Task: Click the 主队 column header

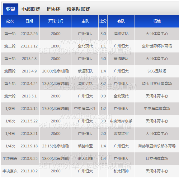Action: [x=85, y=21]
